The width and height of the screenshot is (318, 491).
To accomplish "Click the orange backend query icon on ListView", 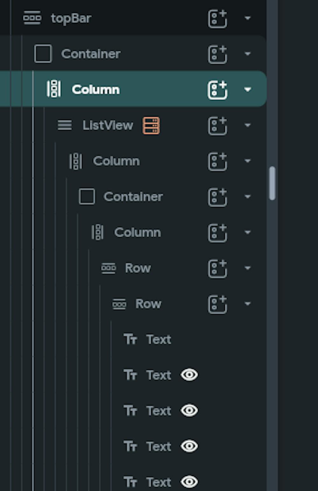I will point(151,125).
